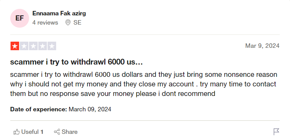This screenshot has height=140, width=290.
Task: Click the share network icon
Action: pyautogui.click(x=57, y=132)
